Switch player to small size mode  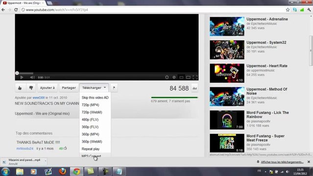181,77
